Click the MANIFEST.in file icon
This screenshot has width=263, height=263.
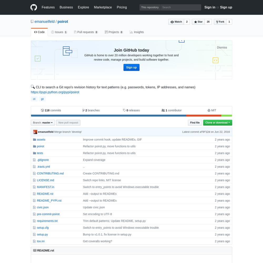click(34, 187)
